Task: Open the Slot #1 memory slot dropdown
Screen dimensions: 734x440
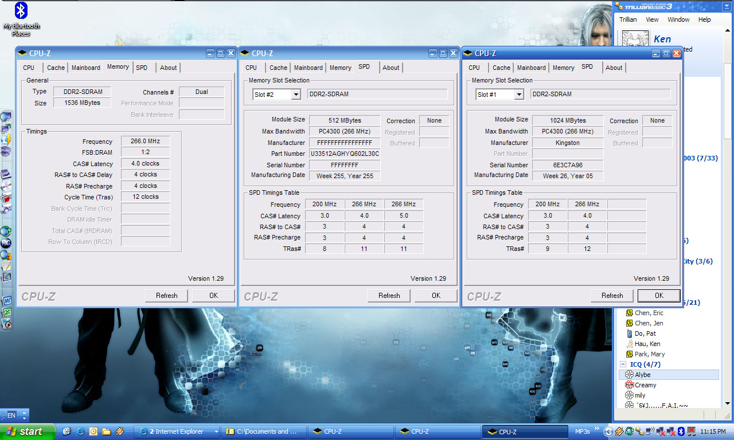Action: click(519, 95)
